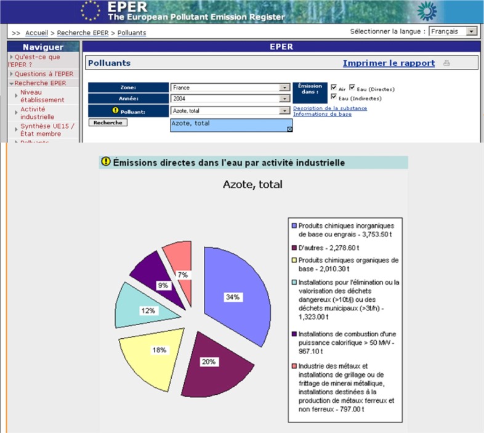Open the Année dropdown showing 2004
Screen dimensions: 484x433
(284, 99)
